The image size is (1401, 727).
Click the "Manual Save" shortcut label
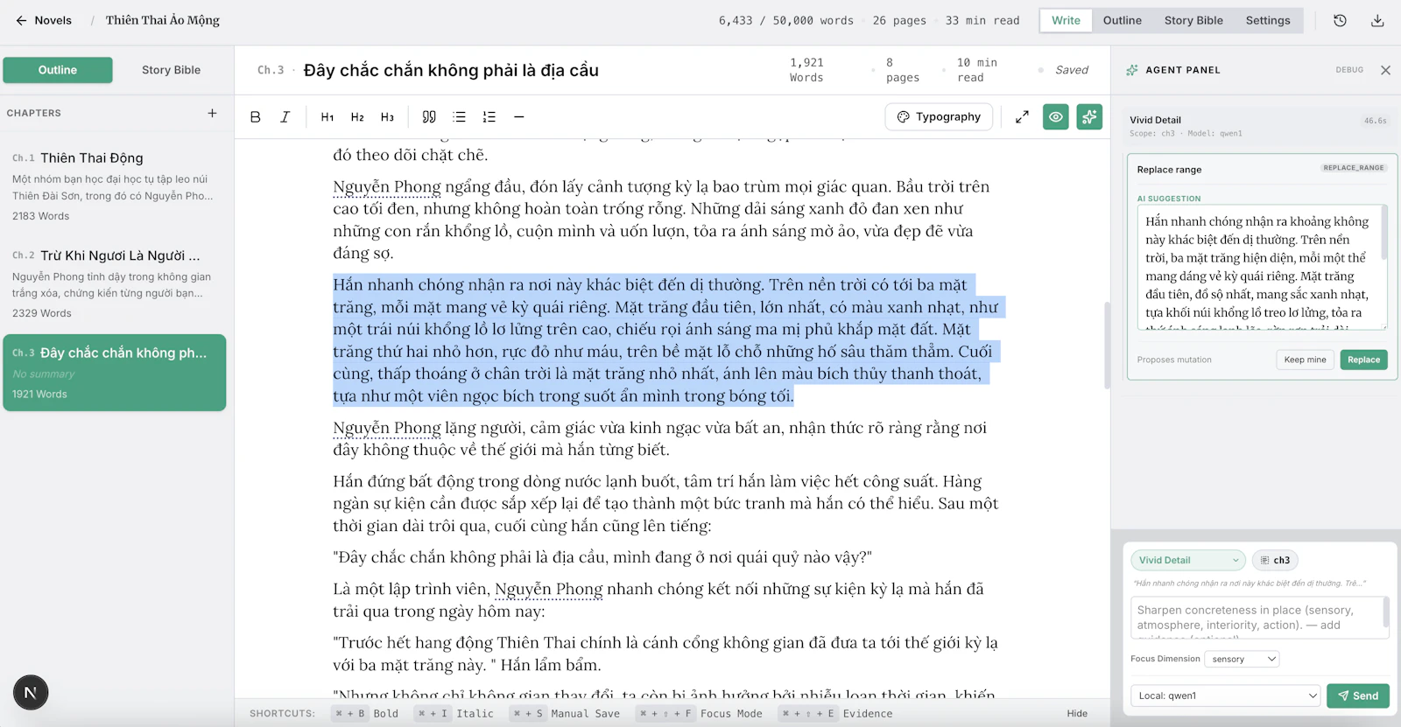click(x=585, y=714)
